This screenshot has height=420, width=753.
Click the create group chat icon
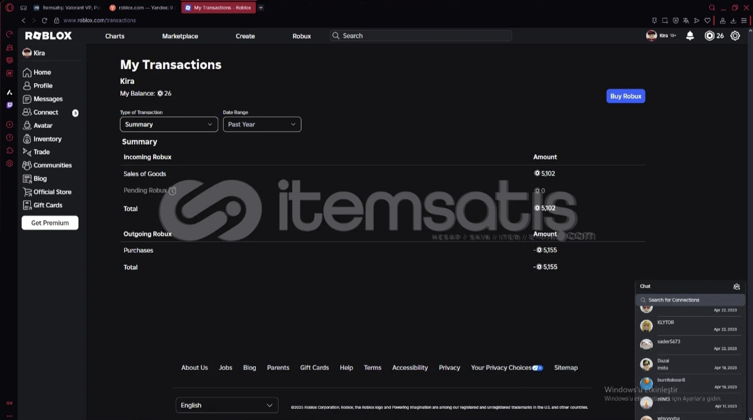(736, 287)
